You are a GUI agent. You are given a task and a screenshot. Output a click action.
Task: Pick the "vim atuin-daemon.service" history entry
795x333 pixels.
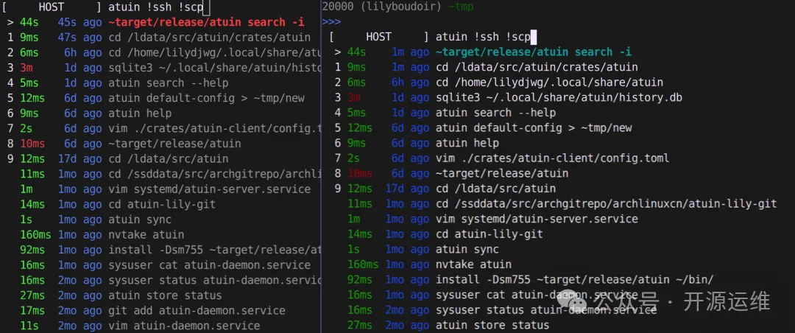[184, 326]
